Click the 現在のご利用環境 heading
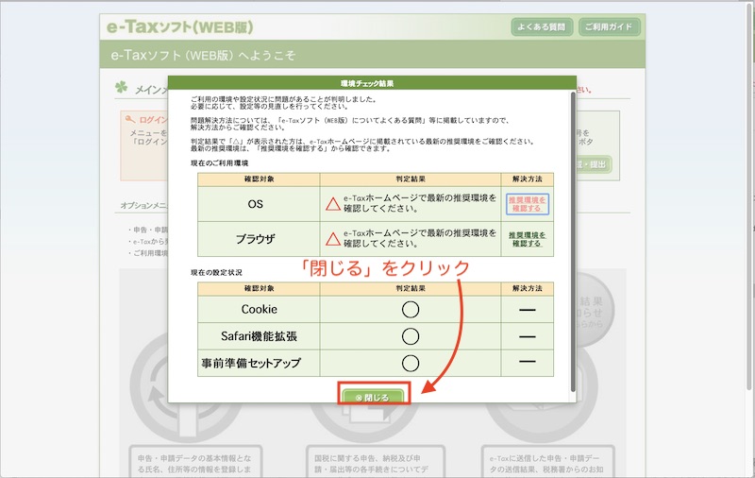755x478 pixels. 220,163
